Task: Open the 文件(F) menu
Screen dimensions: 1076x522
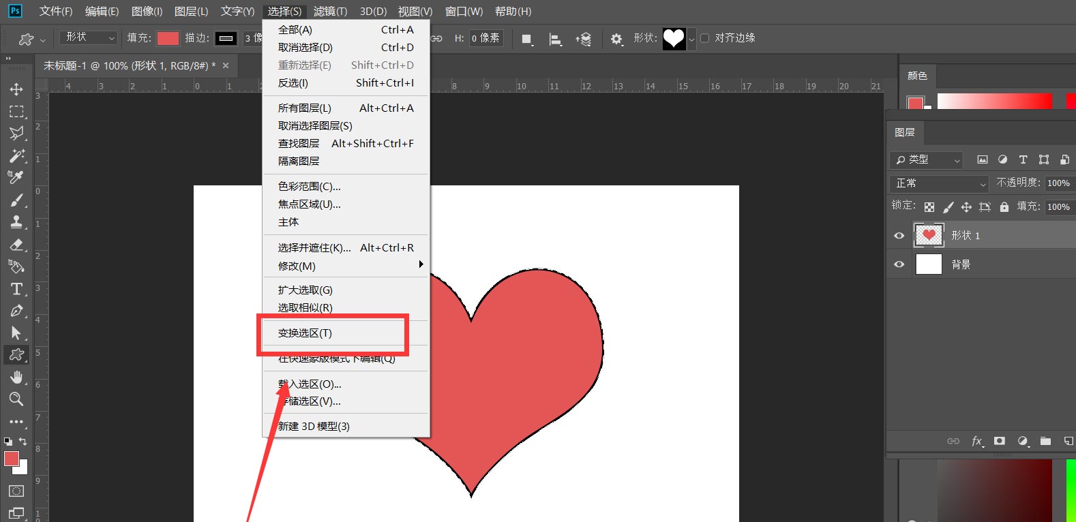Action: 56,12
